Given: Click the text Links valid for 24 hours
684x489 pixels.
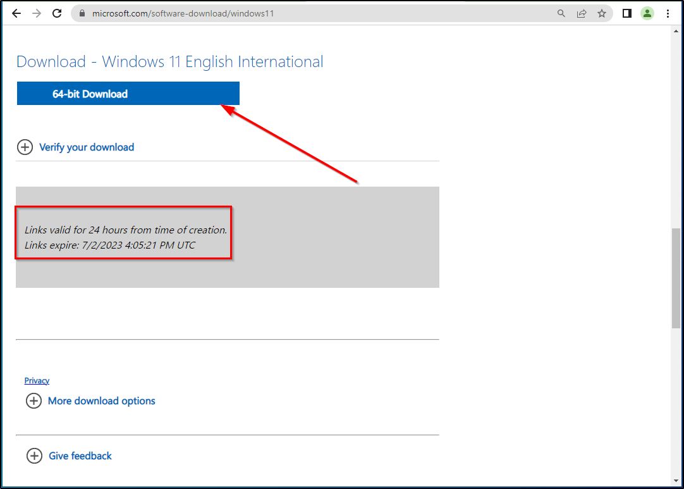Looking at the screenshot, I should click(126, 230).
